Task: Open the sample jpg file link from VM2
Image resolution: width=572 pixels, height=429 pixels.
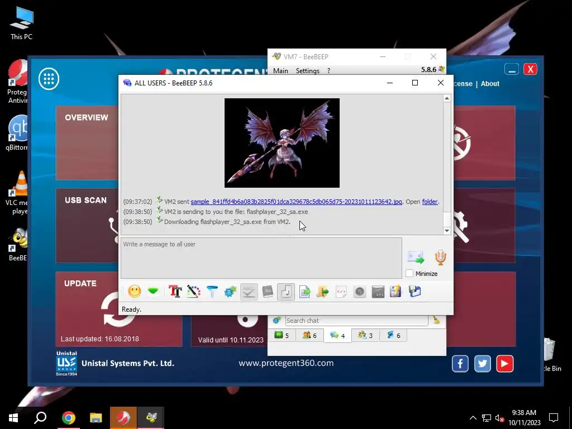Action: (x=296, y=202)
